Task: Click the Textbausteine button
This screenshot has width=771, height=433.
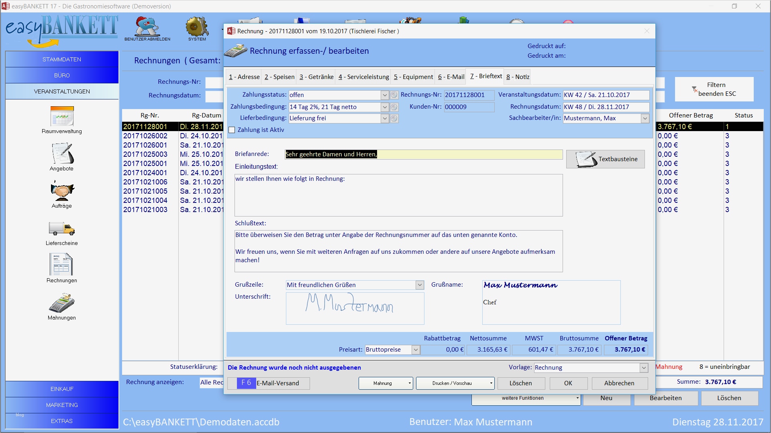Action: (606, 159)
